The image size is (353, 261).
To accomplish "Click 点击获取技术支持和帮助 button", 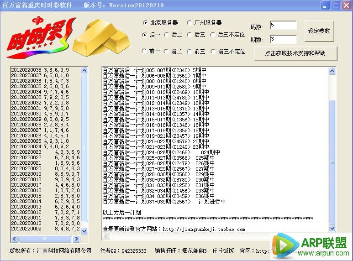I will (x=295, y=53).
